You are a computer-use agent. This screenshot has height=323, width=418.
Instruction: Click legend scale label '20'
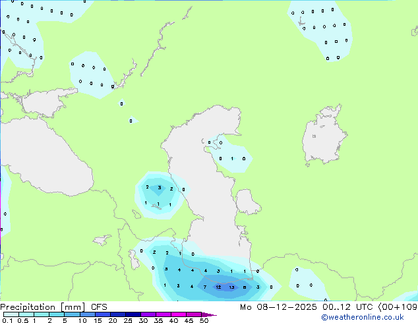pos(113,320)
